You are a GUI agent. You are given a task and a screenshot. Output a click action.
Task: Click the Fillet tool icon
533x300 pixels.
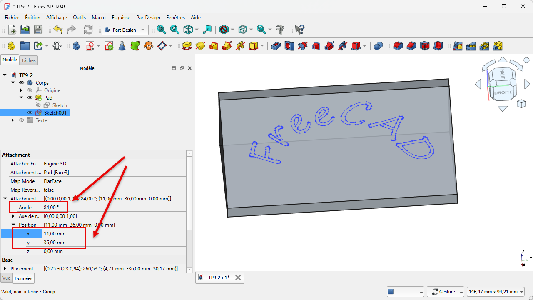pyautogui.click(x=398, y=46)
